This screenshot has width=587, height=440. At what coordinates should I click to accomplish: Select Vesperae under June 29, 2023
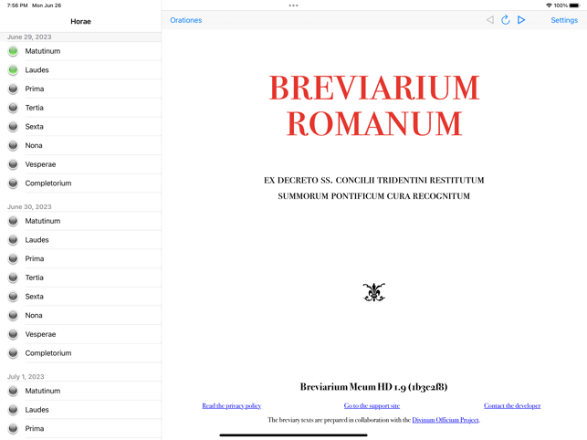tap(80, 164)
